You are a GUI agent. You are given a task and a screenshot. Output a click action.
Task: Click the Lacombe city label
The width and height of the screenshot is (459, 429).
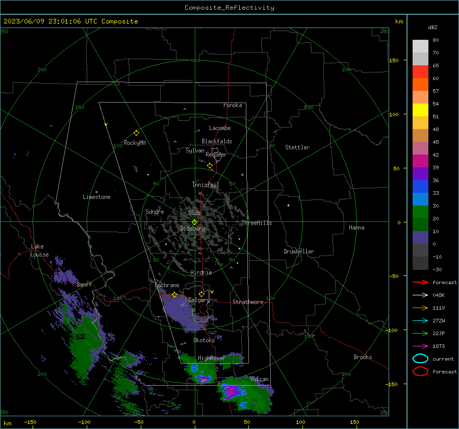220,128
